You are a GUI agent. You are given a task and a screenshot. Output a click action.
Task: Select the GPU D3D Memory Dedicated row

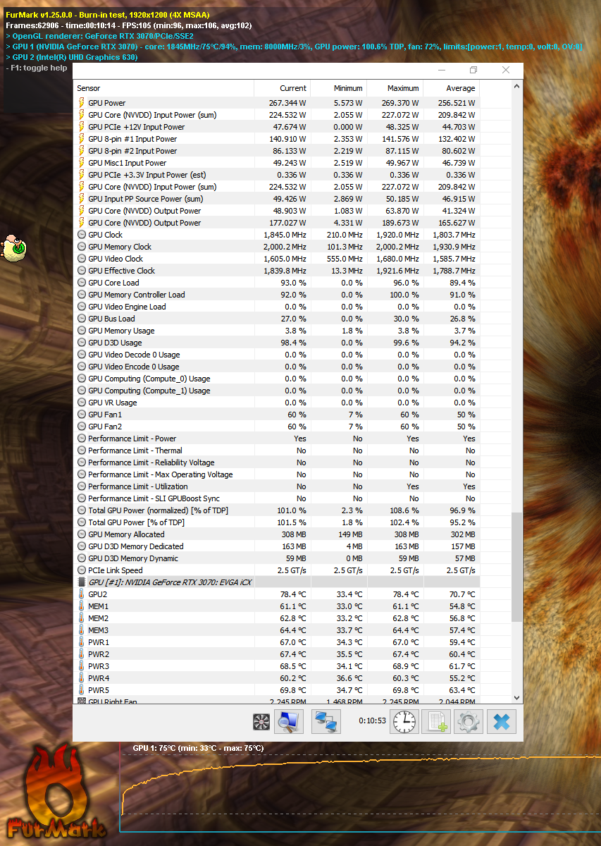(x=277, y=546)
